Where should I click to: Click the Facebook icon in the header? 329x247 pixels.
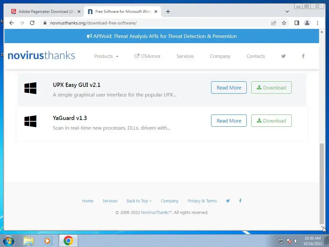pos(303,56)
